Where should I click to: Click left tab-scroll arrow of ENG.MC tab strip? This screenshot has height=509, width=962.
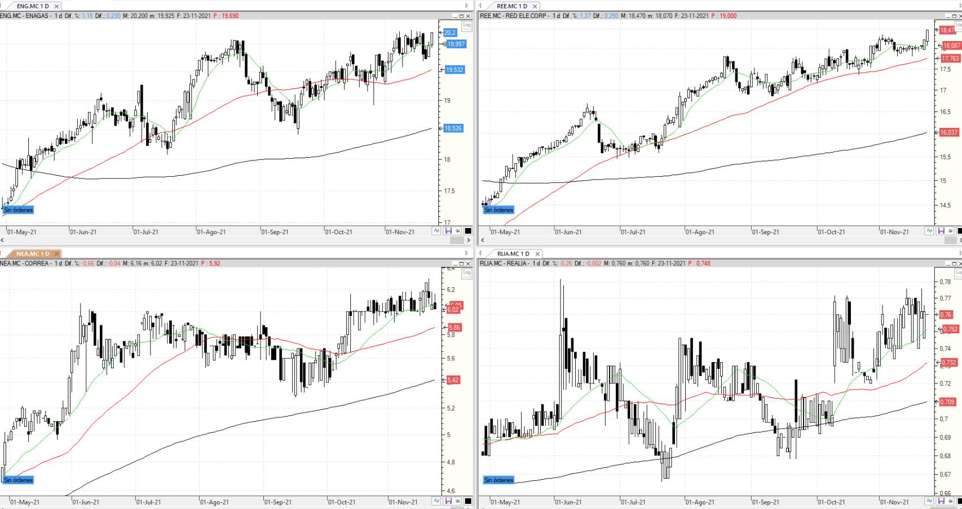coord(1,6)
